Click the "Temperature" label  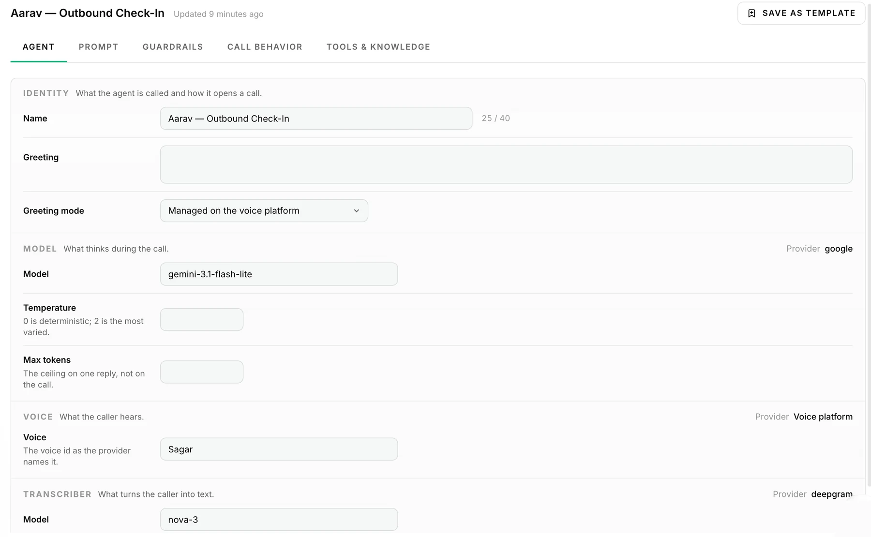point(49,308)
